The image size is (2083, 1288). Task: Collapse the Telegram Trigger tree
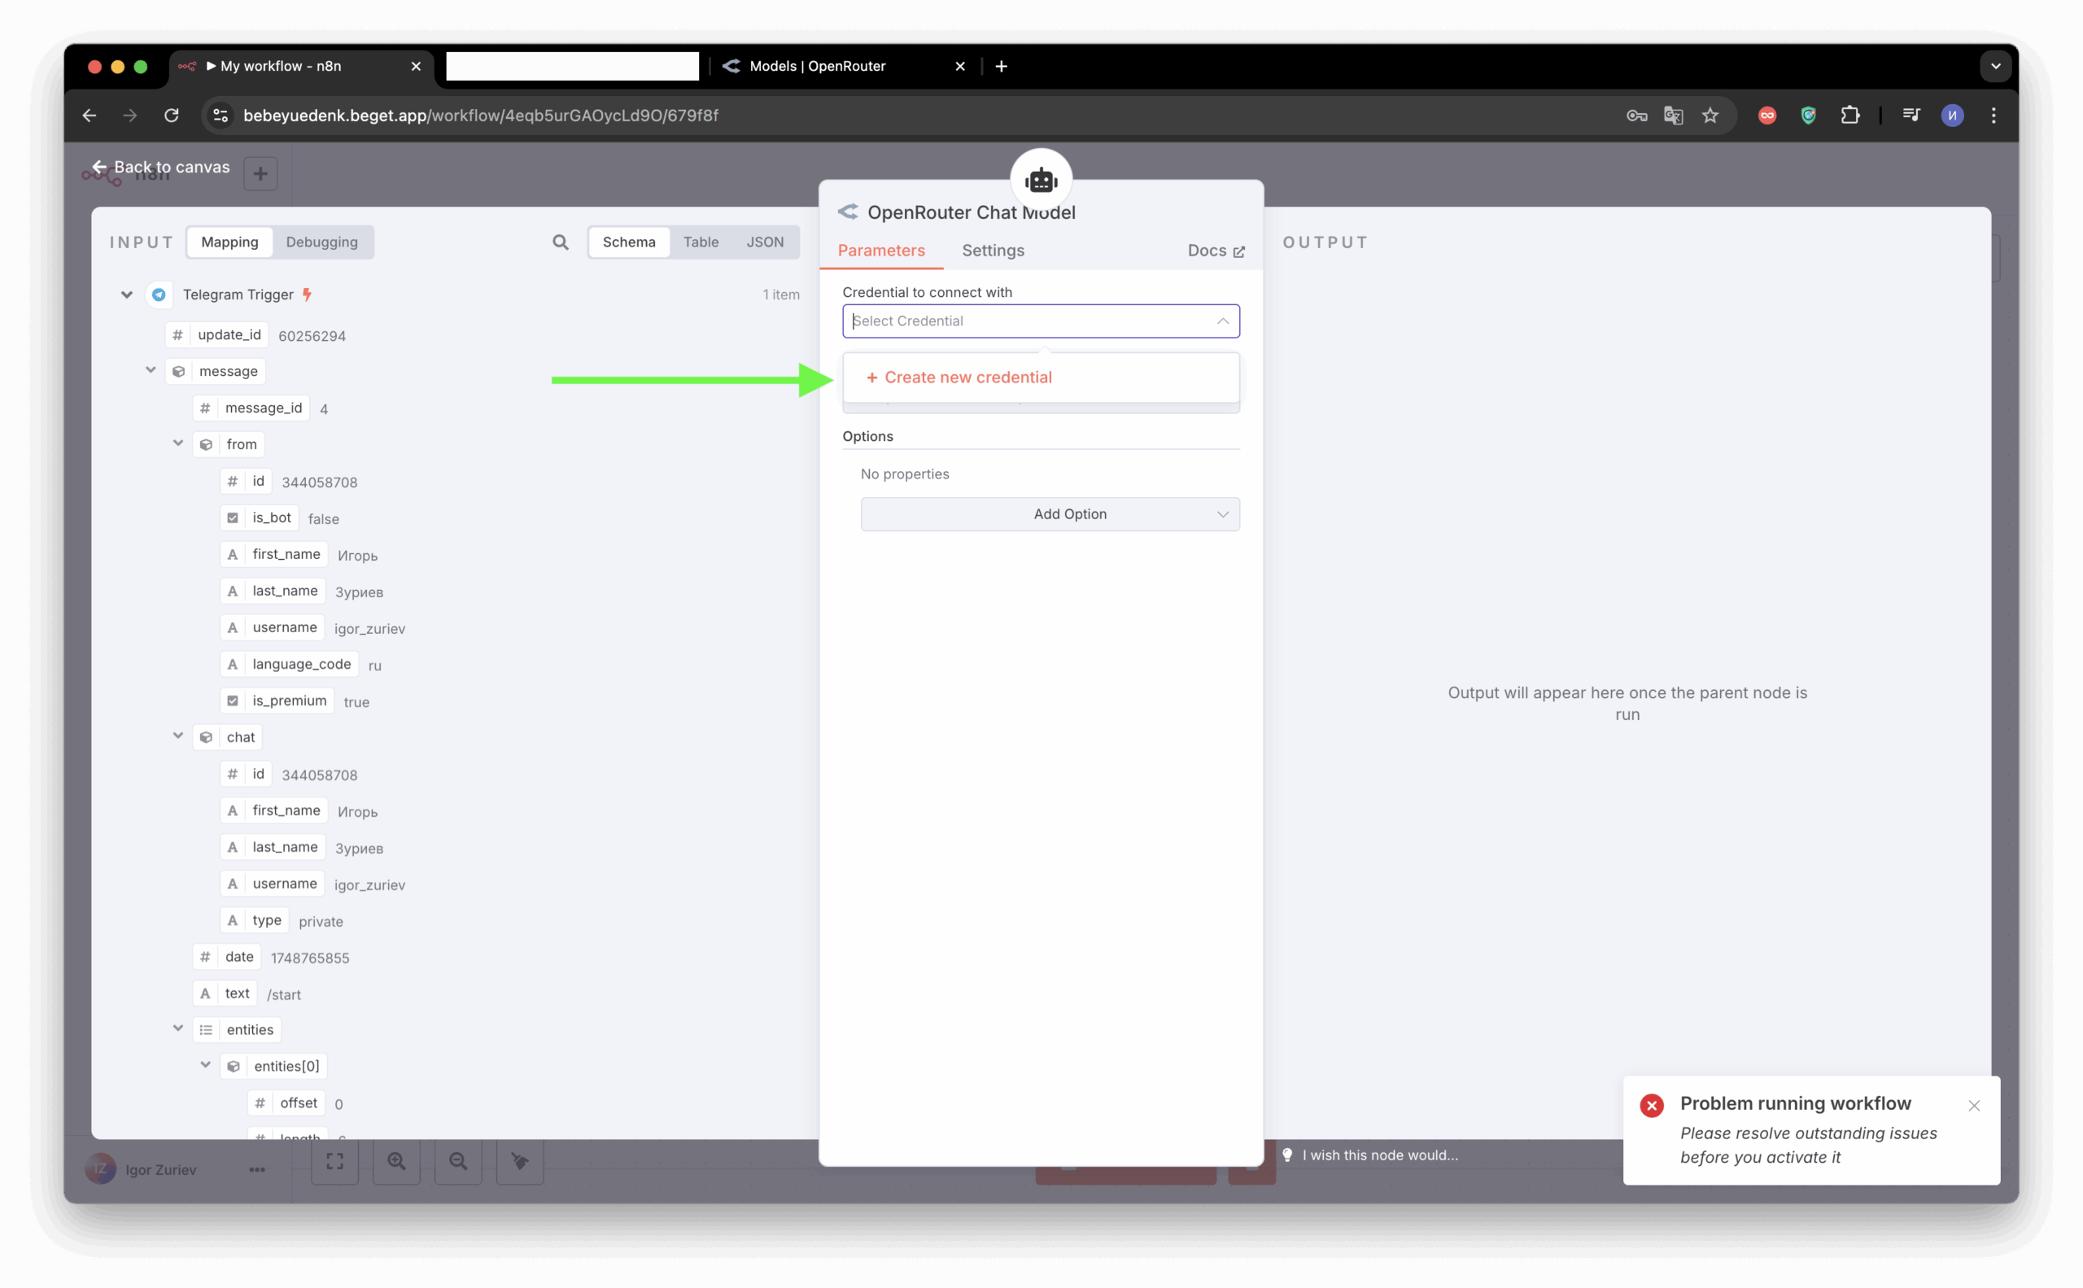[127, 295]
